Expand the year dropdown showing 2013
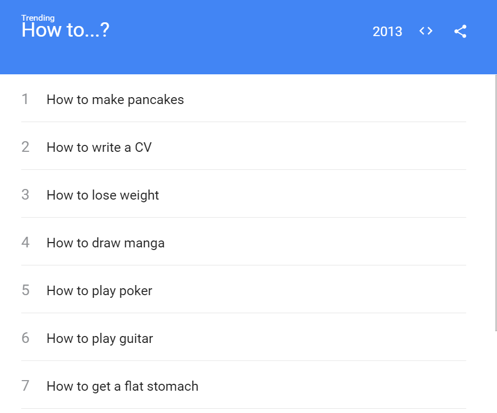 tap(388, 32)
